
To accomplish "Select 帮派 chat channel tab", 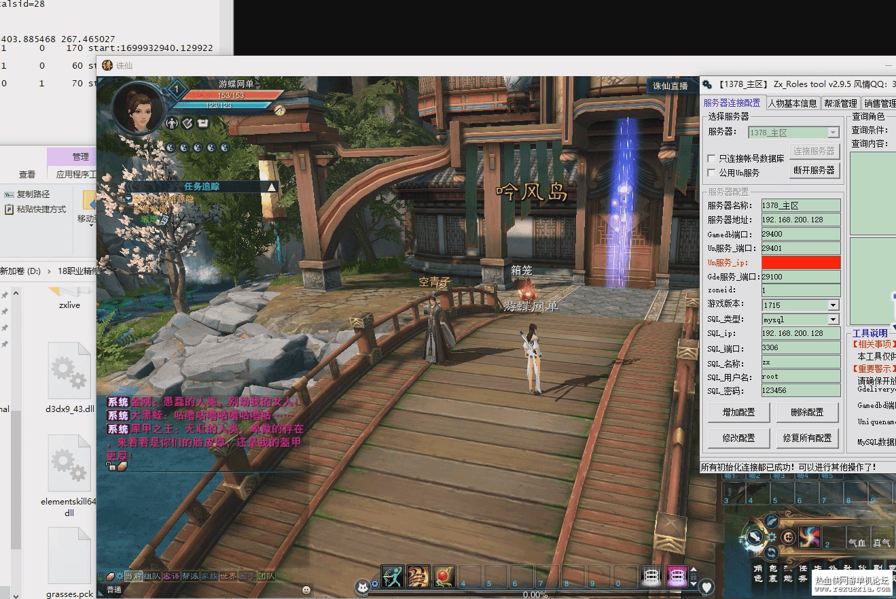I will click(190, 577).
